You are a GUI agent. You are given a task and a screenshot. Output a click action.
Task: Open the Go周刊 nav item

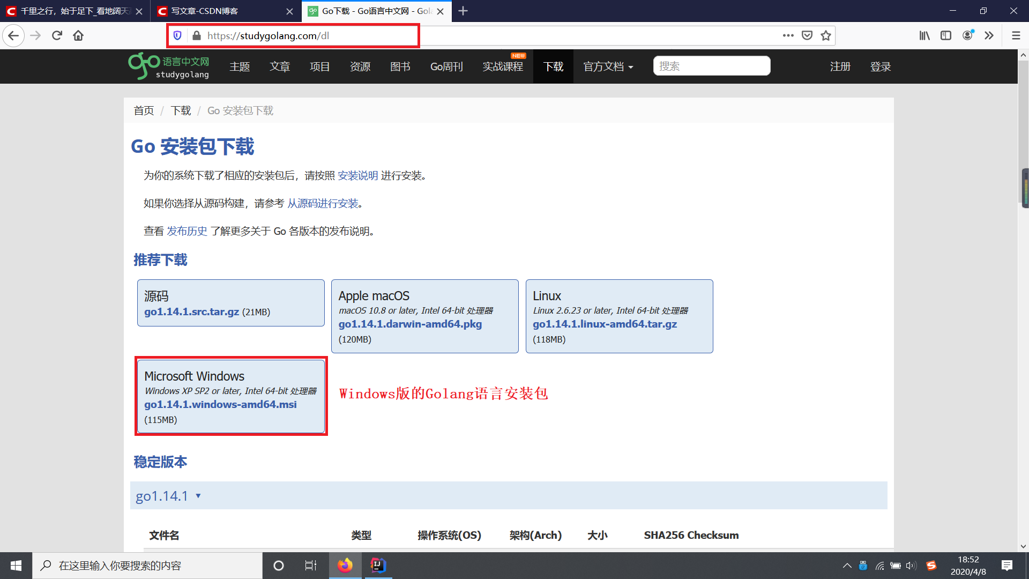446,66
